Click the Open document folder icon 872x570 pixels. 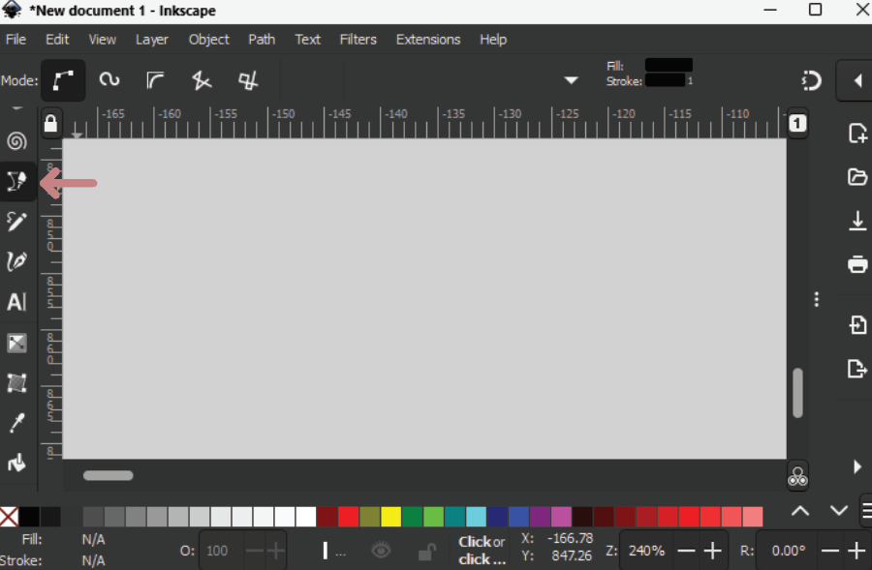pyautogui.click(x=857, y=177)
